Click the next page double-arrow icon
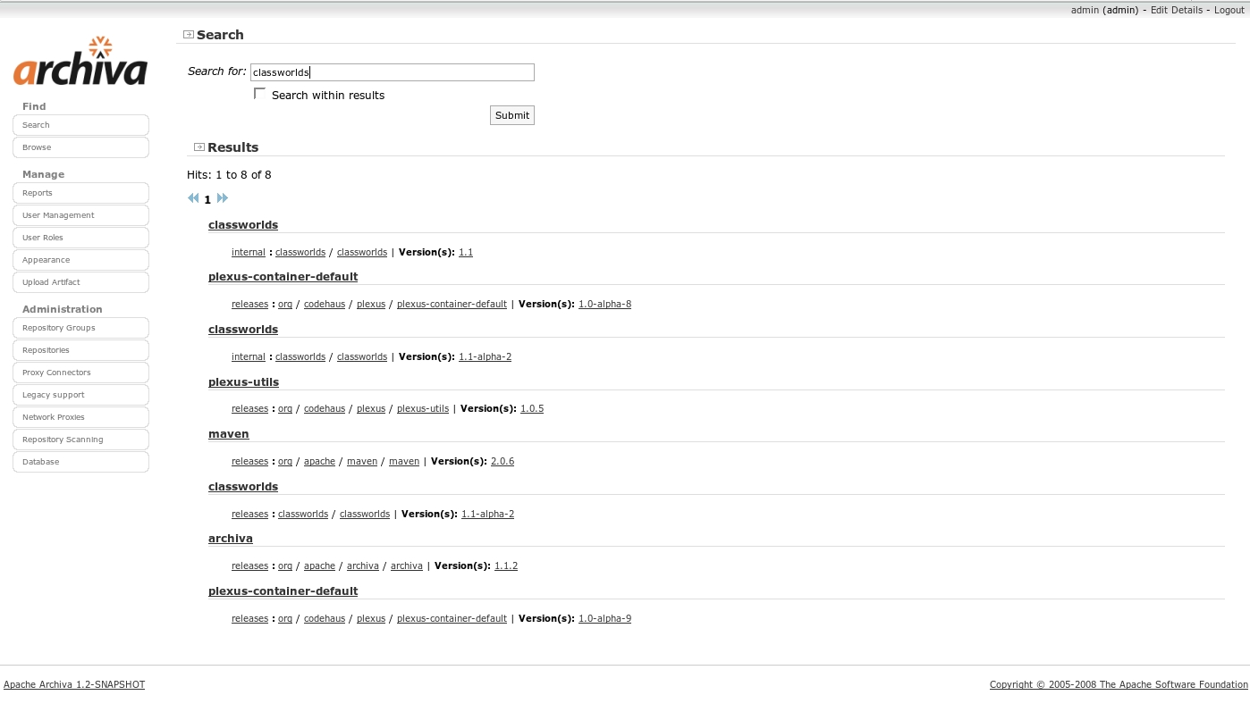The image size is (1250, 712). [x=223, y=198]
